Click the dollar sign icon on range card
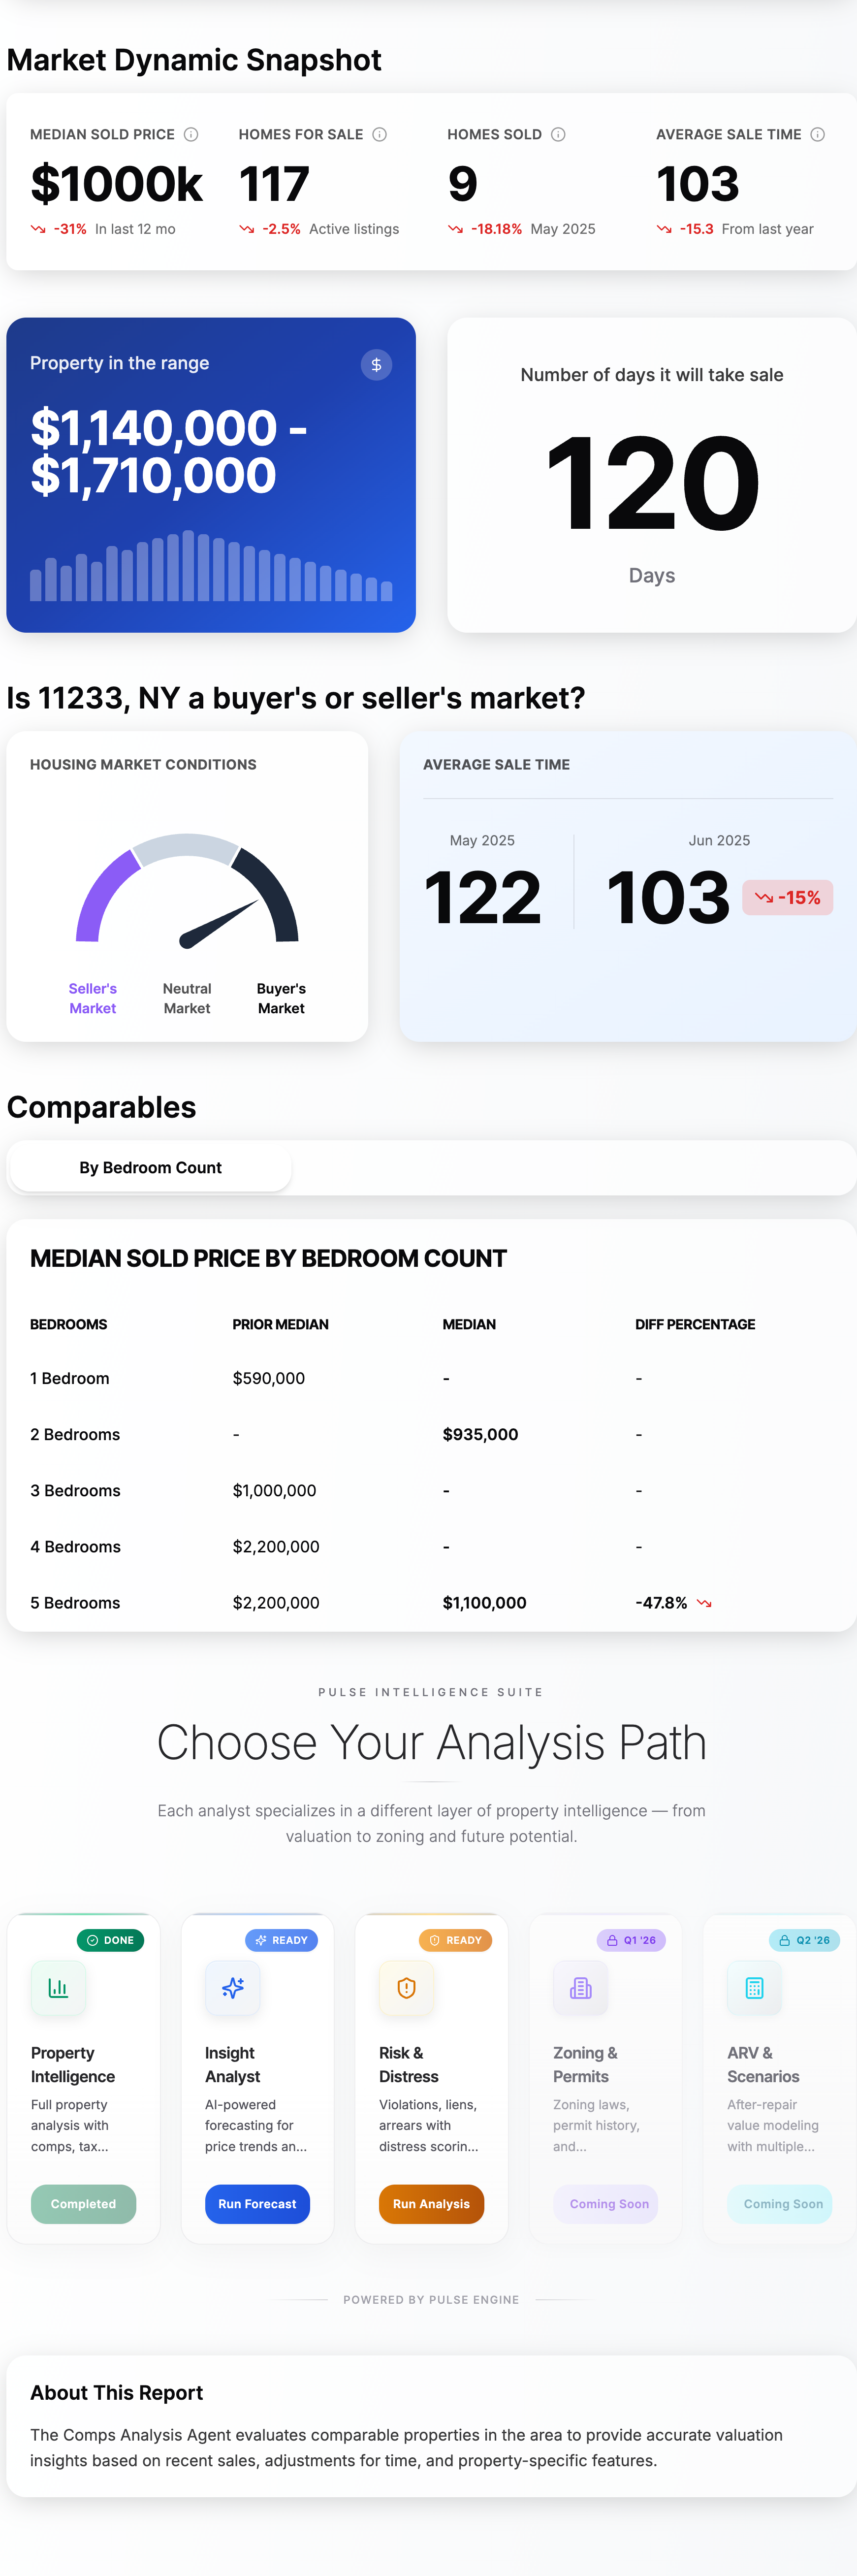Screen dimensions: 857x2576 pos(376,365)
